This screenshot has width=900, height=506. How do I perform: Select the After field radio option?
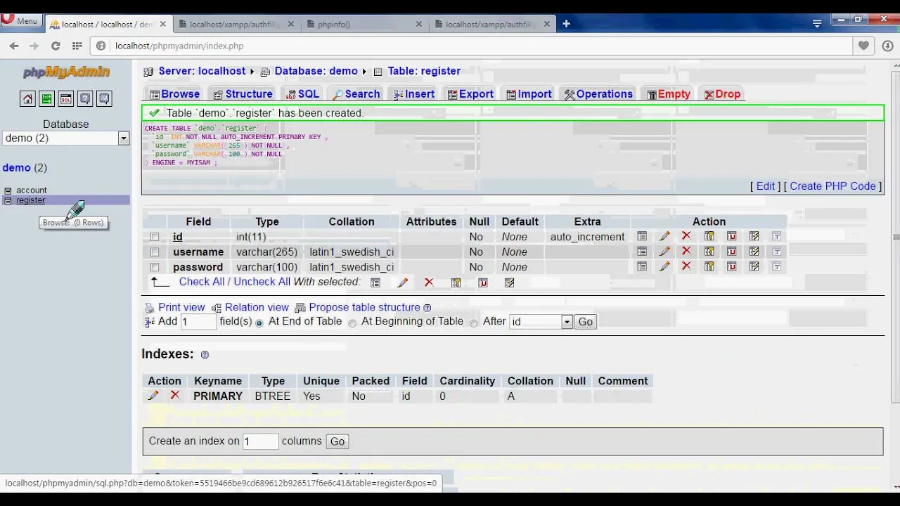(473, 323)
